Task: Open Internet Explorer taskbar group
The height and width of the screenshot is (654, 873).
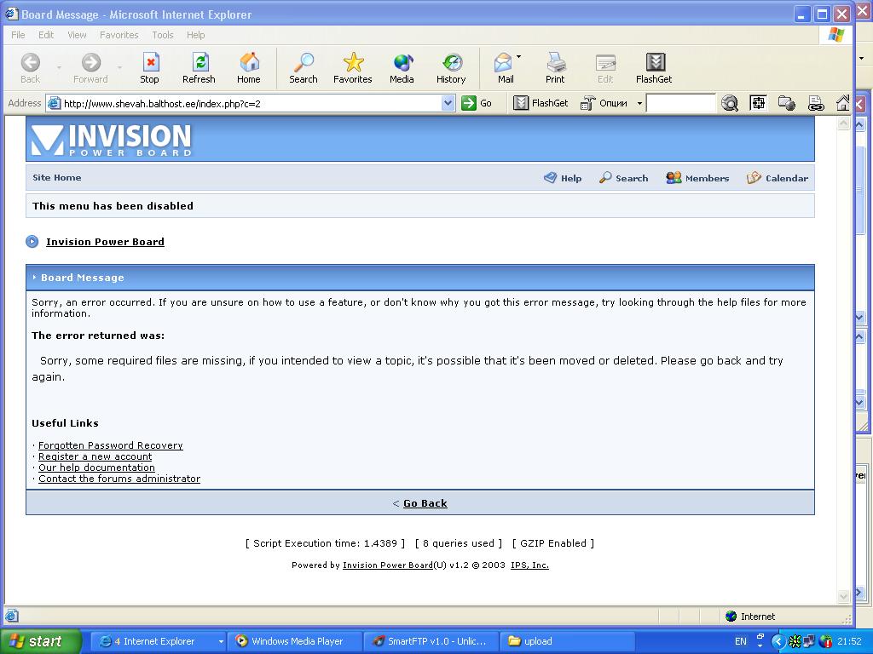Action: (159, 641)
